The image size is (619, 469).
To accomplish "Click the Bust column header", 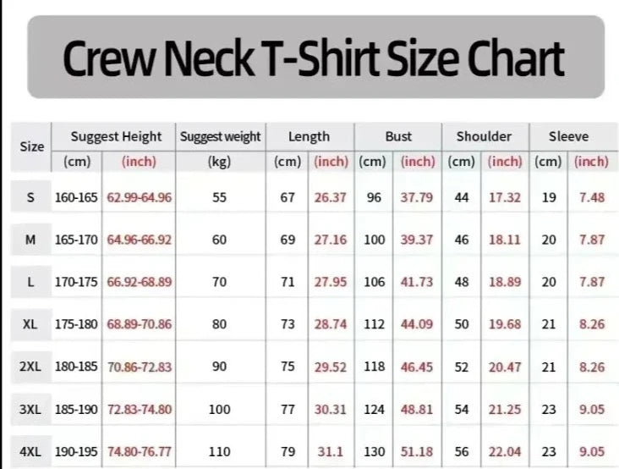I will pyautogui.click(x=398, y=136).
